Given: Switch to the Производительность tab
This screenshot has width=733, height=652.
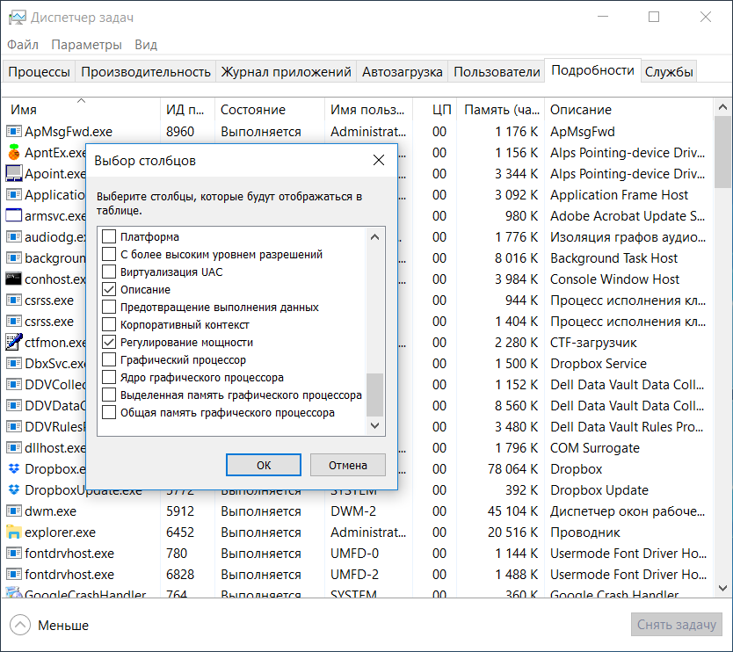Looking at the screenshot, I should pyautogui.click(x=146, y=72).
